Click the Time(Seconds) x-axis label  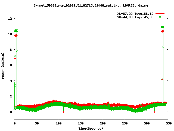tap(91, 128)
